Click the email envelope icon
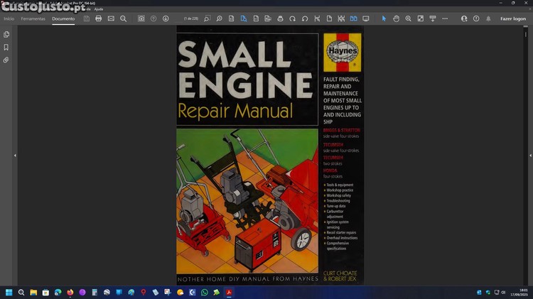The height and width of the screenshot is (299, 533). click(111, 18)
